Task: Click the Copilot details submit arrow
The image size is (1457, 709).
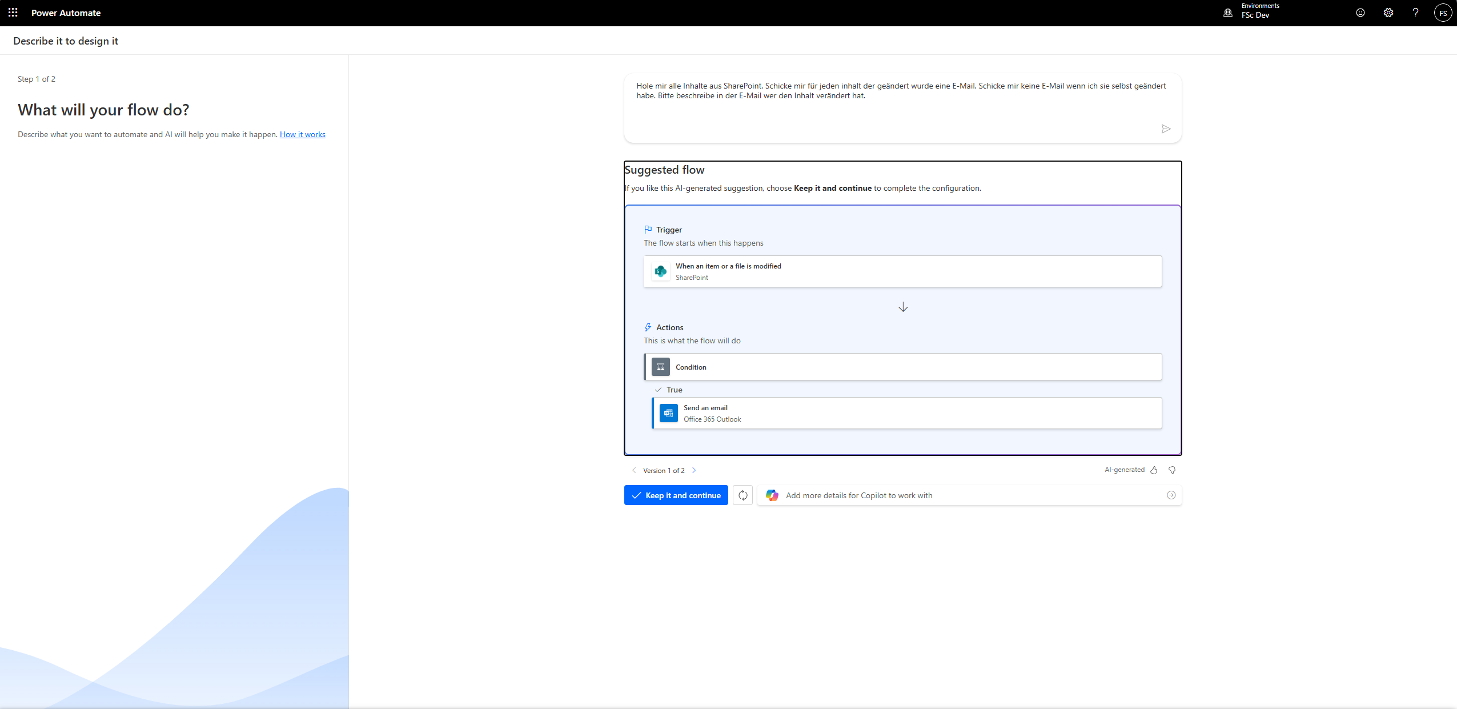Action: coord(1171,495)
